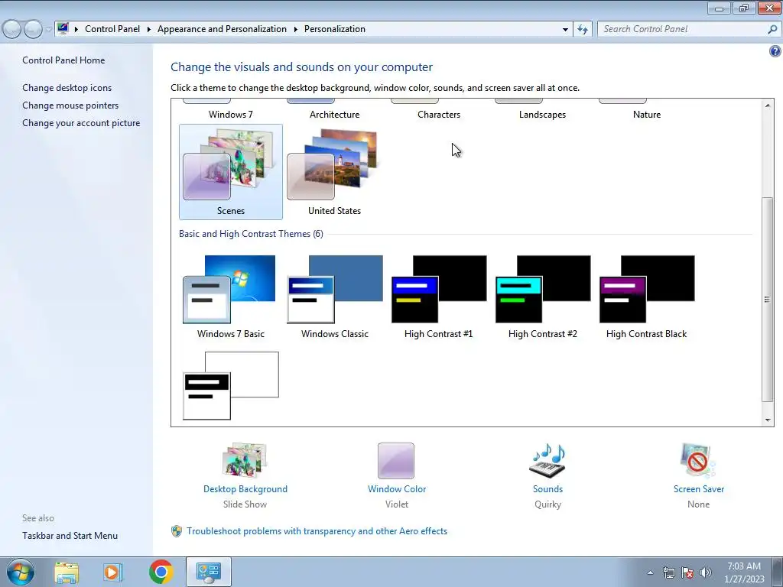Screen dimensions: 783x587
Task: Click the Characters theme label
Action: tap(439, 115)
